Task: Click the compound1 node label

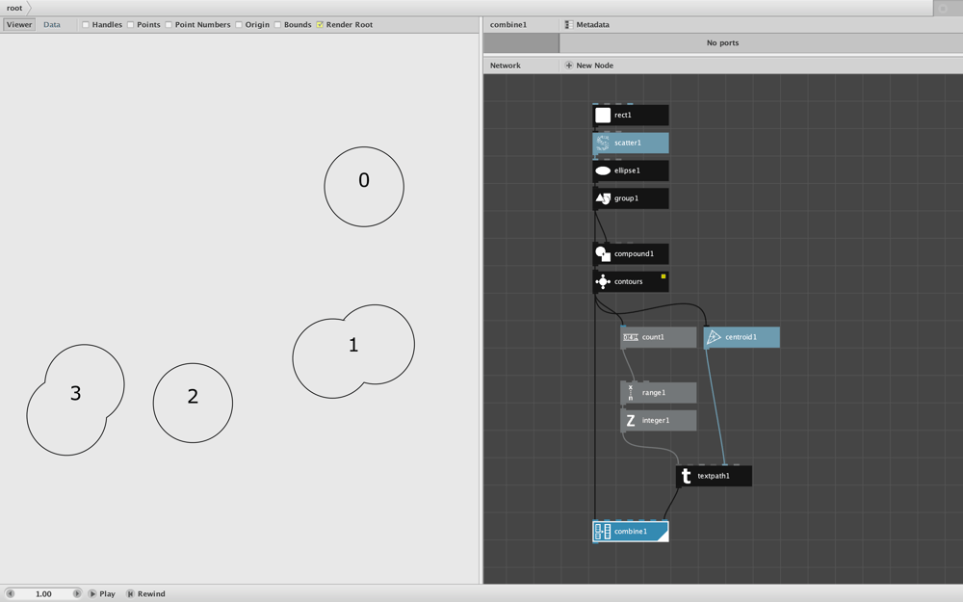Action: [x=634, y=253]
